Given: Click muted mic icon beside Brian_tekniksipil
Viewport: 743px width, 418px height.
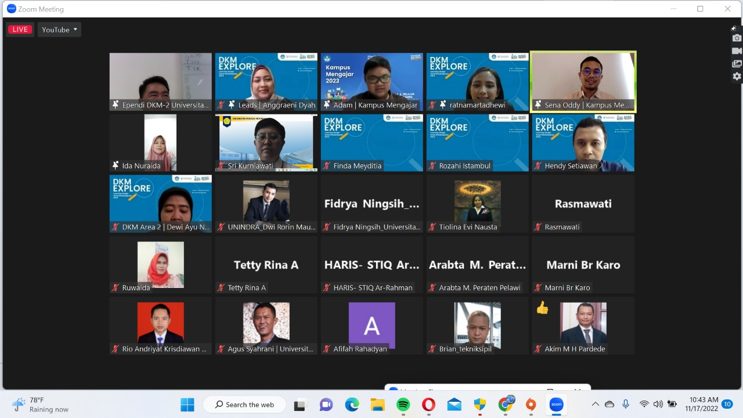Looking at the screenshot, I should 432,349.
